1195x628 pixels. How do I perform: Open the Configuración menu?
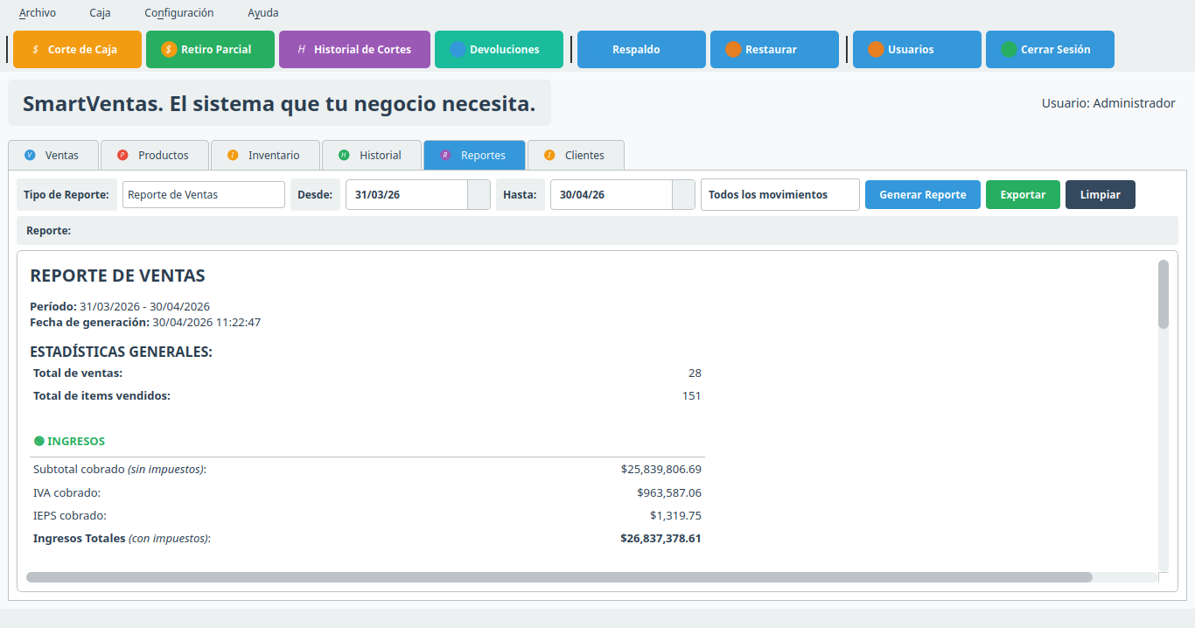point(179,13)
